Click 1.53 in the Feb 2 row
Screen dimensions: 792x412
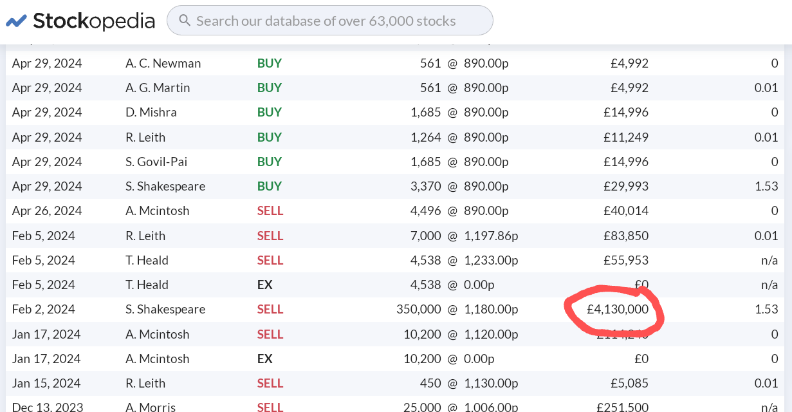[766, 309]
